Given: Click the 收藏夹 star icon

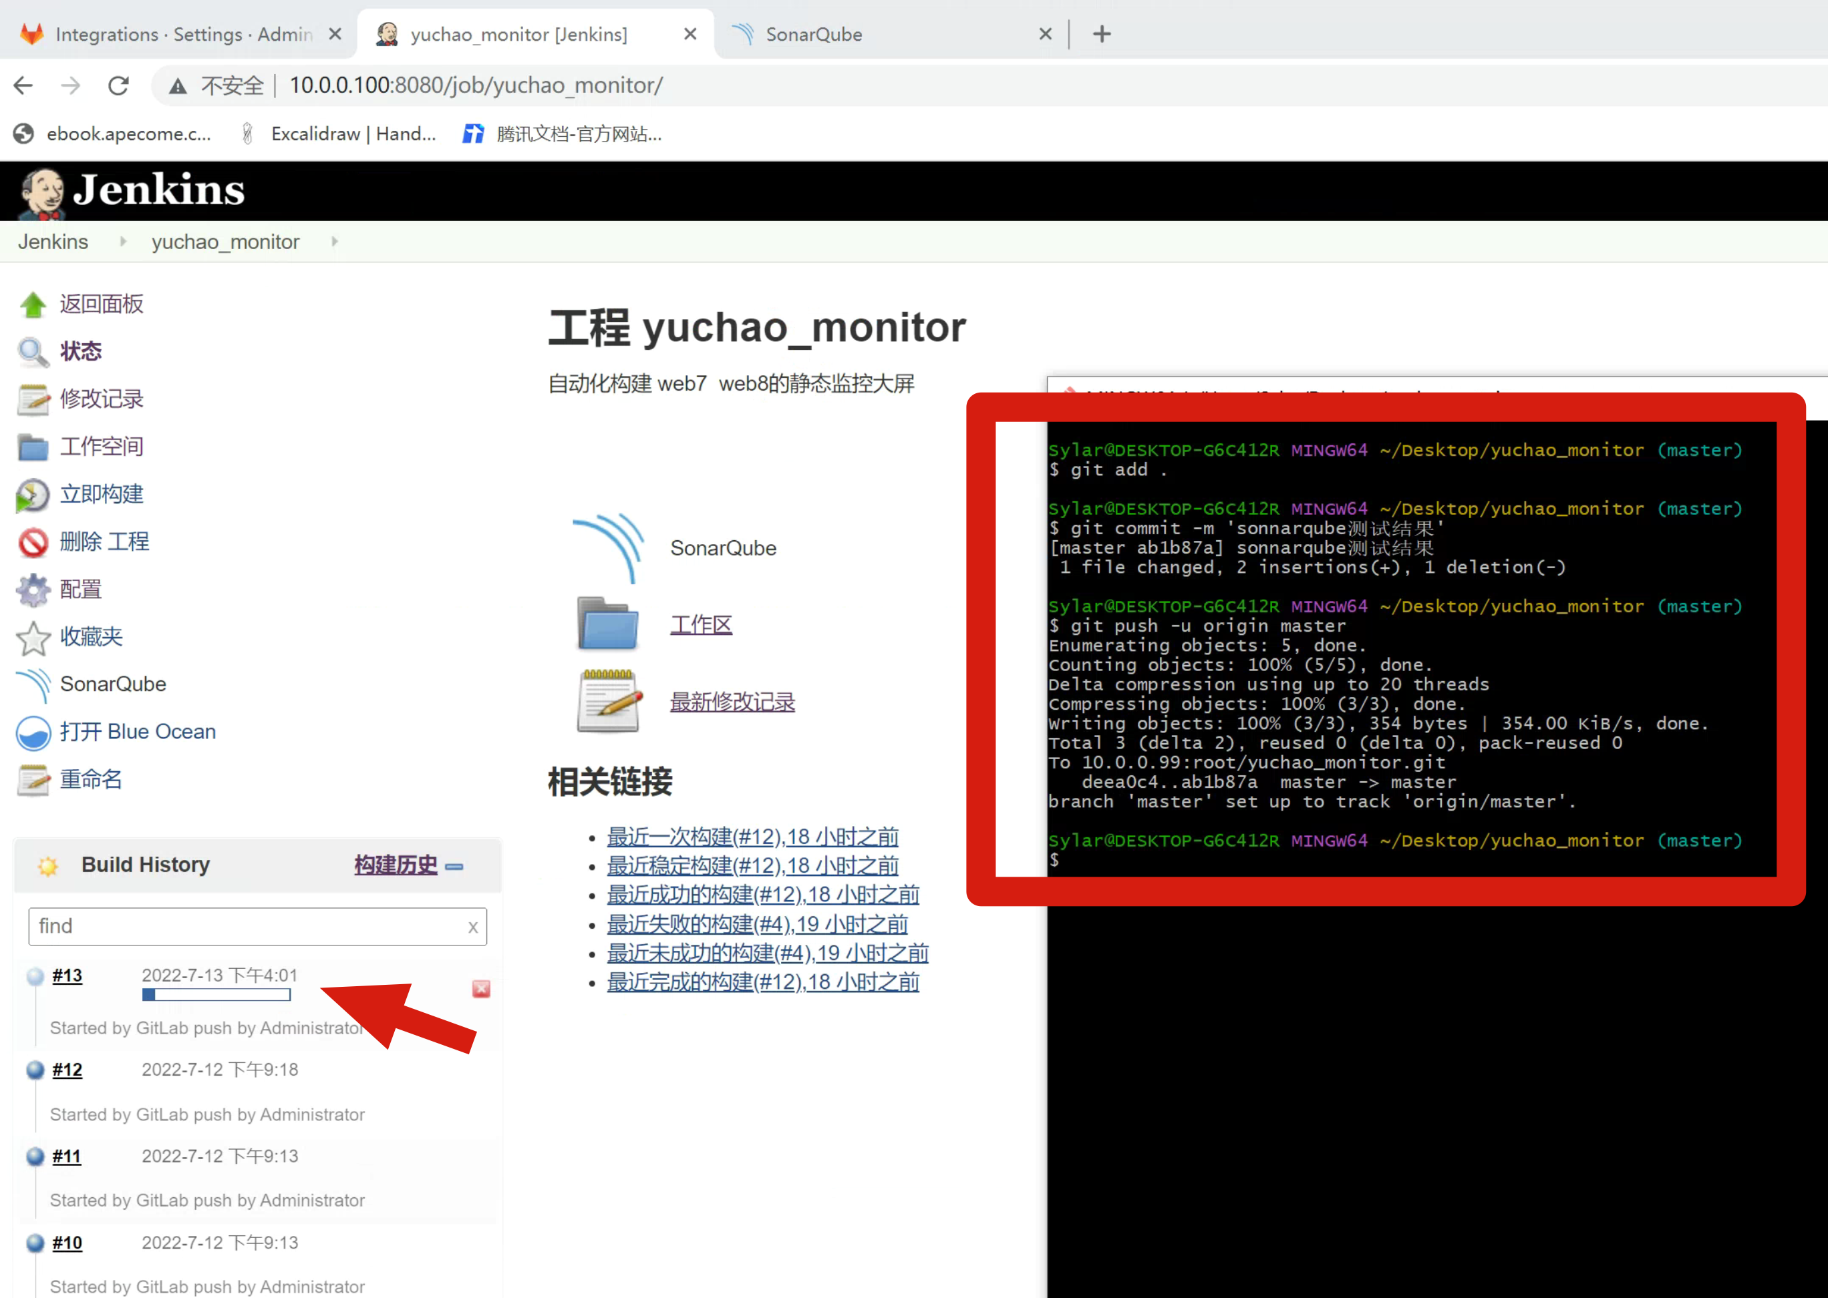Looking at the screenshot, I should click(x=33, y=637).
